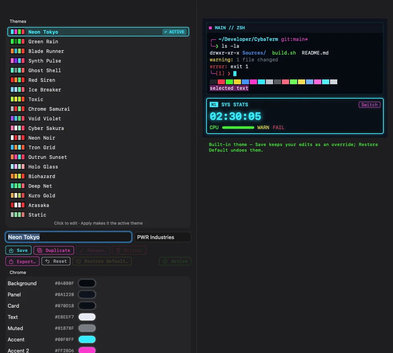Pick the Red Siren theme
The width and height of the screenshot is (393, 353).
coord(98,80)
